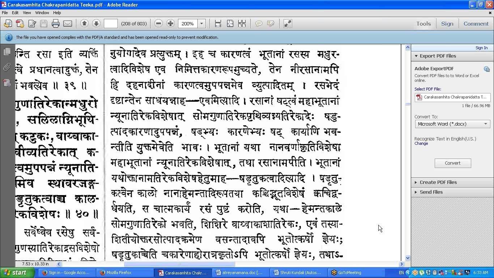The image size is (494, 278).
Task: Click the Adobe ExportPDF online icon
Action: pyautogui.click(x=487, y=69)
